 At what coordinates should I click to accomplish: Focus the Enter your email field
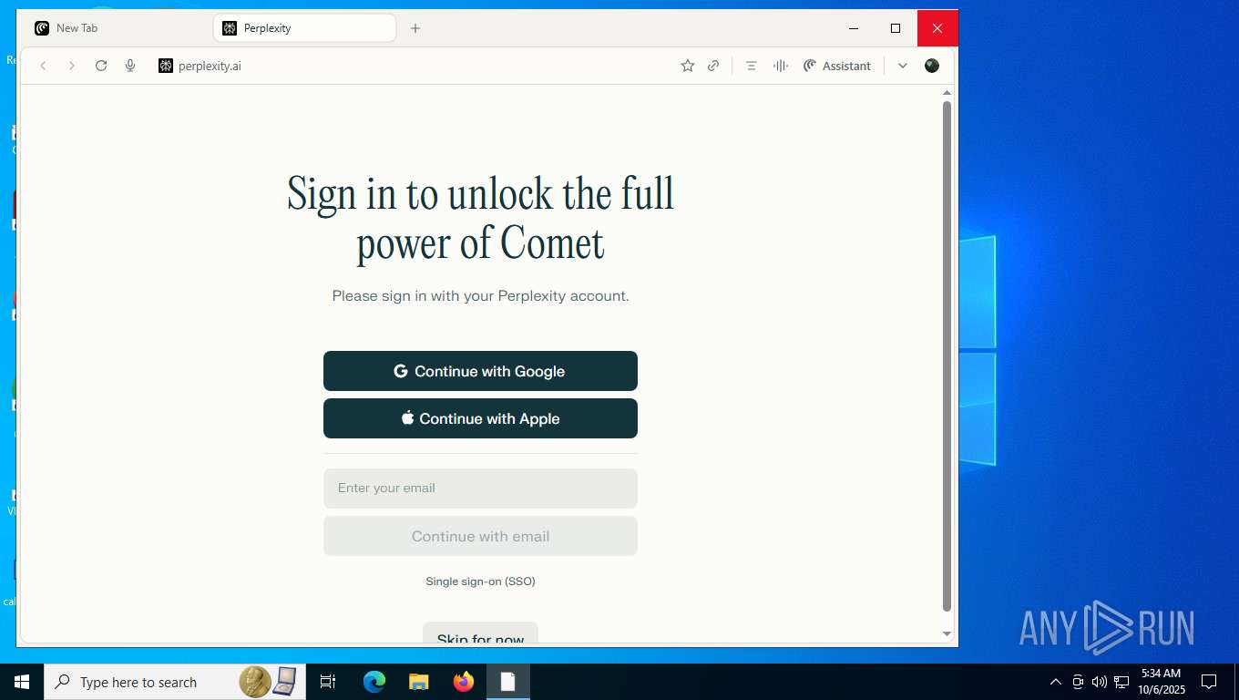(x=480, y=489)
